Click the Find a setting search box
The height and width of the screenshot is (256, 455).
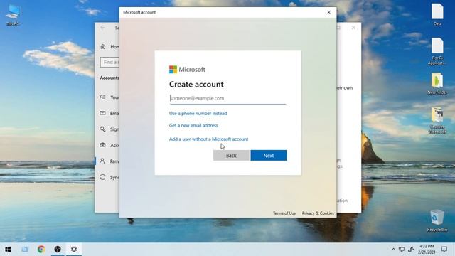click(x=109, y=62)
